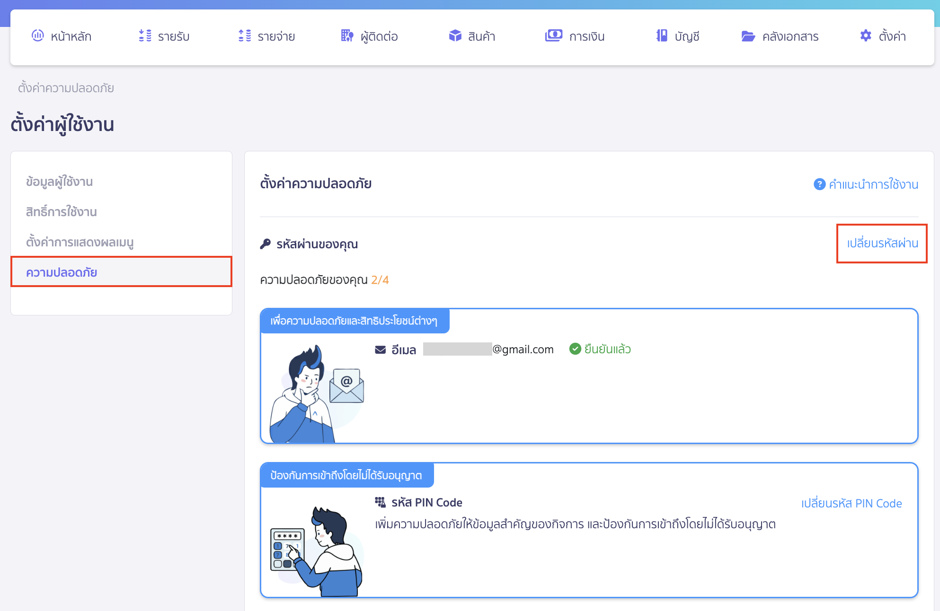The width and height of the screenshot is (940, 611).
Task: Open ตั้งค่าการแสดงผลเมนู settings page
Action: 80,242
